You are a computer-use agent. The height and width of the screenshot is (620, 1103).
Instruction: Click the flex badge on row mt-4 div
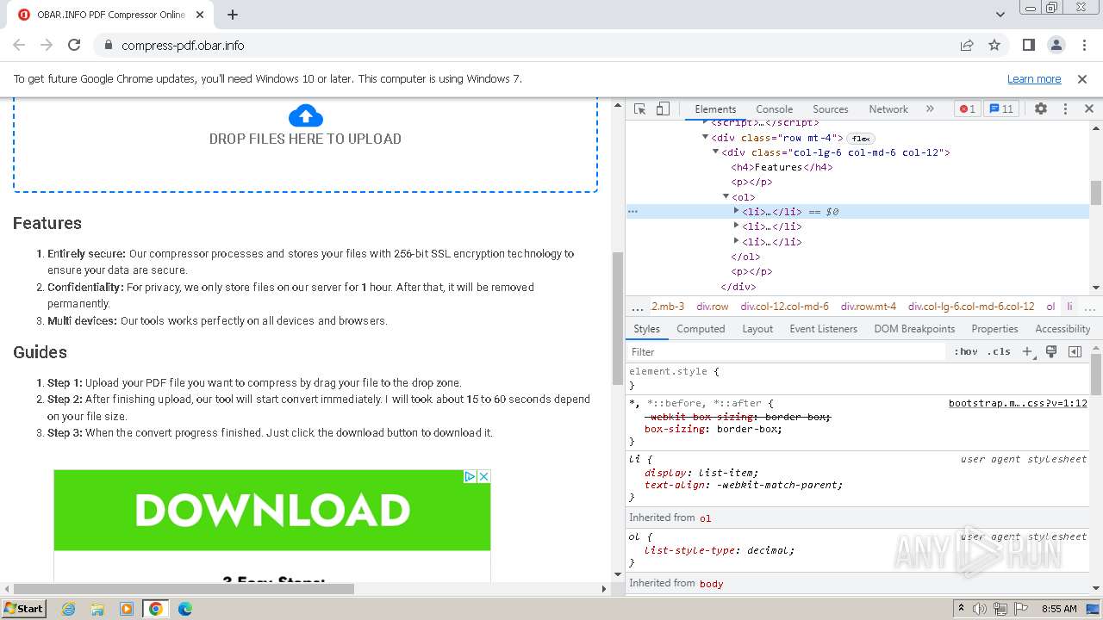click(x=860, y=138)
